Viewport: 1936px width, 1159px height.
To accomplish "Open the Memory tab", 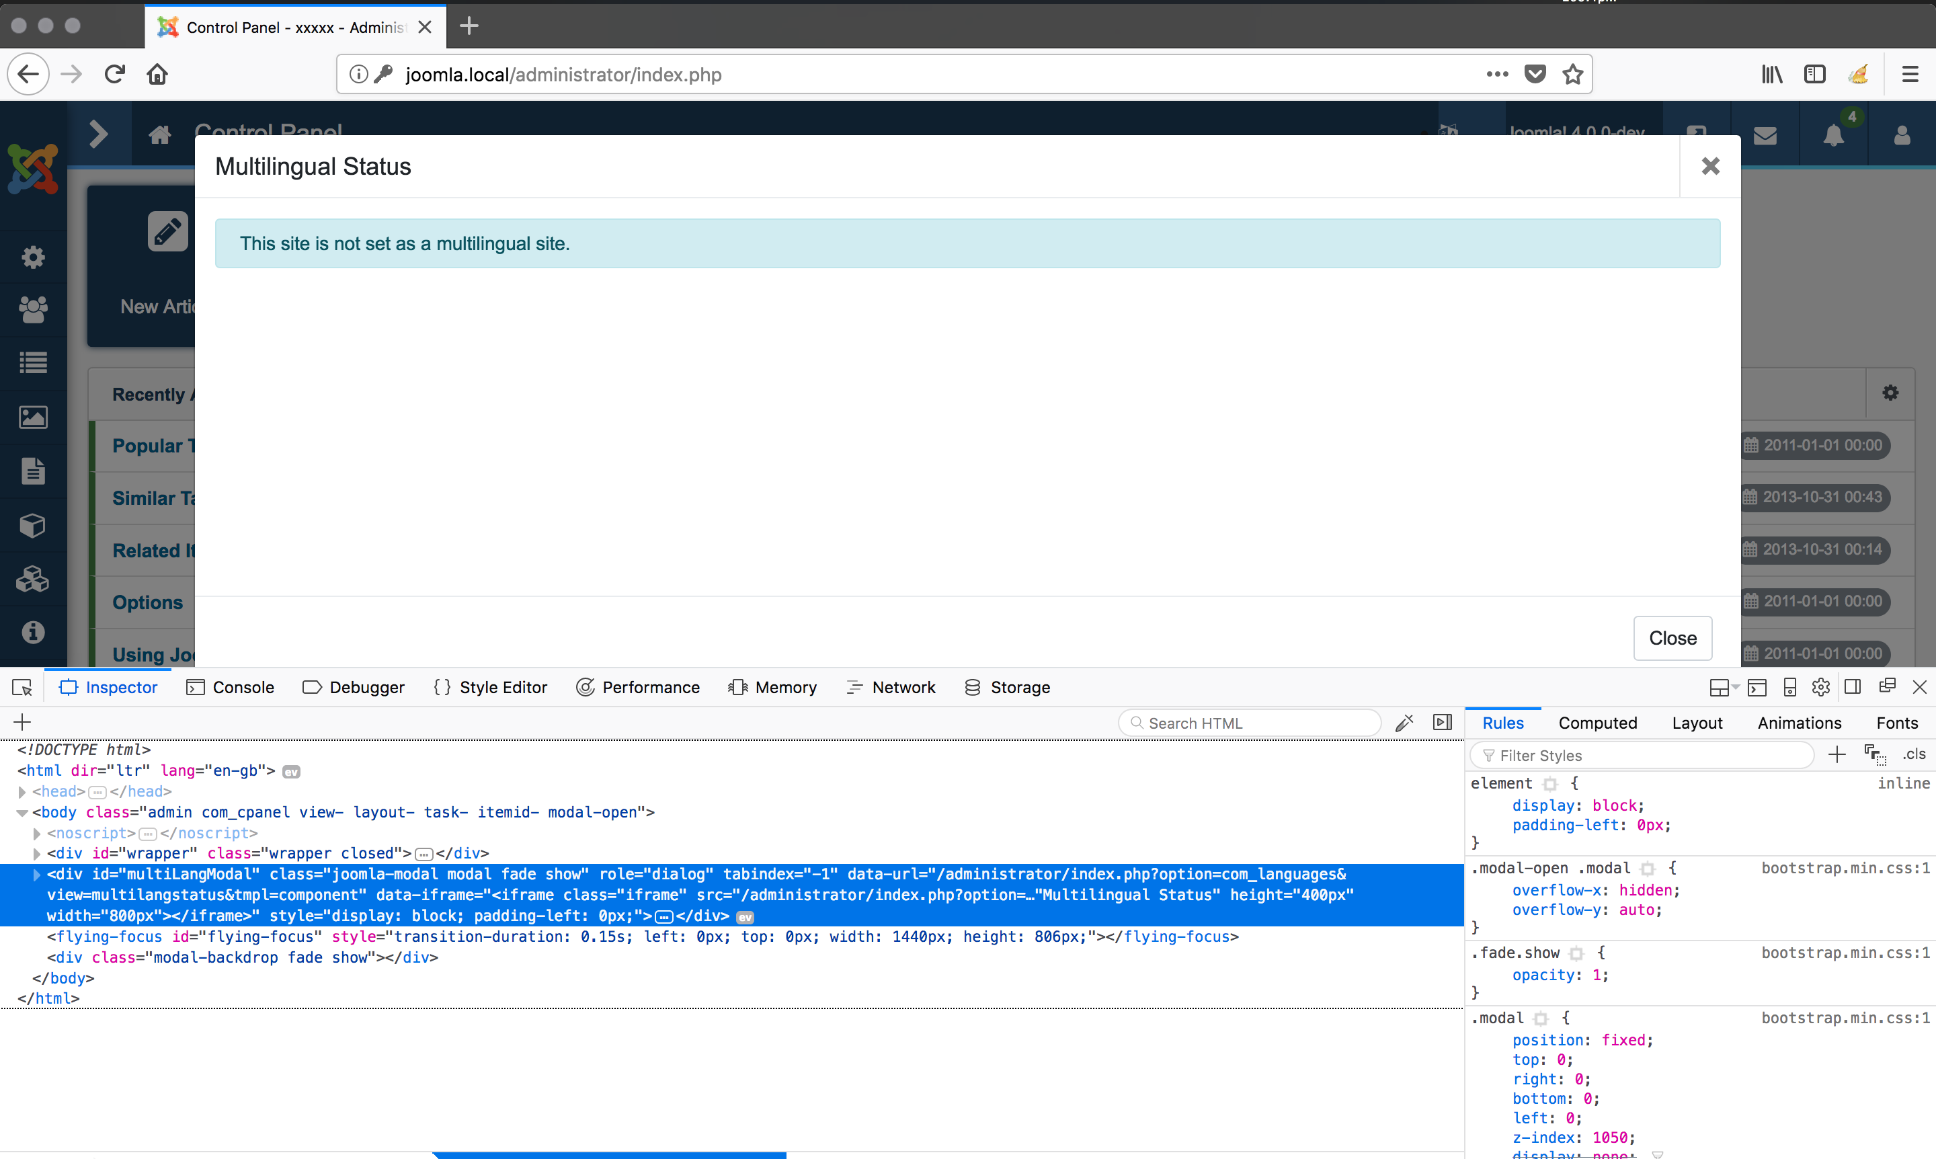I will (772, 687).
